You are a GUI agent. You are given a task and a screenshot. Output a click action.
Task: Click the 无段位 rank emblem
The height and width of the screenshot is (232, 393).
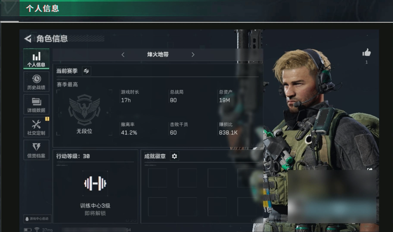tap(85, 110)
